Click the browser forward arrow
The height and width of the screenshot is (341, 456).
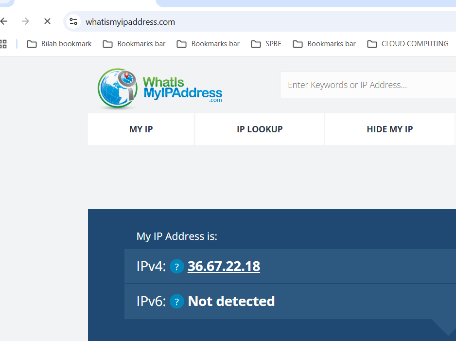[x=25, y=21]
